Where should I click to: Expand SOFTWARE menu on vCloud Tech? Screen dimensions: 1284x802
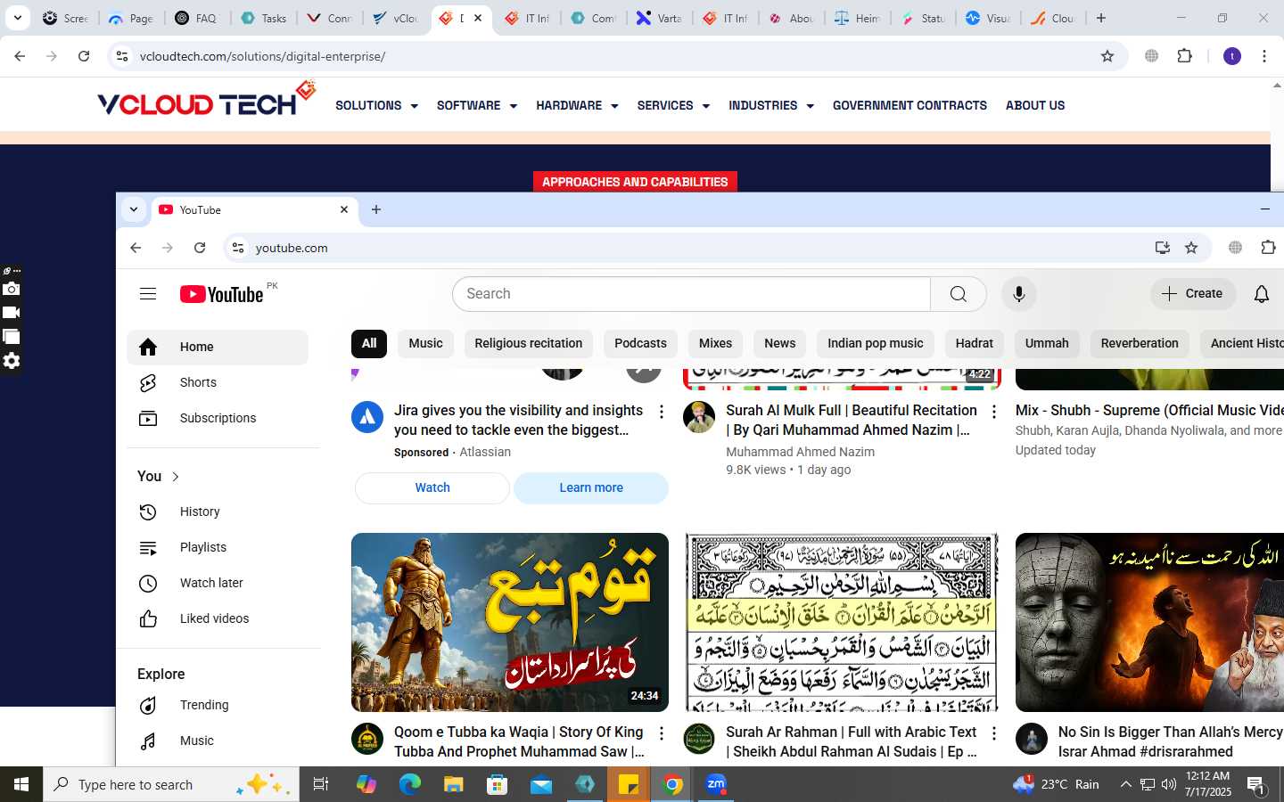(x=477, y=105)
